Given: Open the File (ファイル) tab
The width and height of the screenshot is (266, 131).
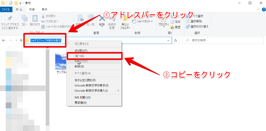Looking at the screenshot, I should (x=6, y=10).
